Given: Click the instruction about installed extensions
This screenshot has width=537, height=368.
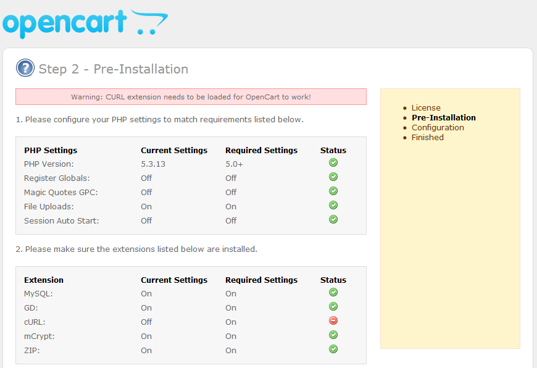Looking at the screenshot, I should (136, 249).
